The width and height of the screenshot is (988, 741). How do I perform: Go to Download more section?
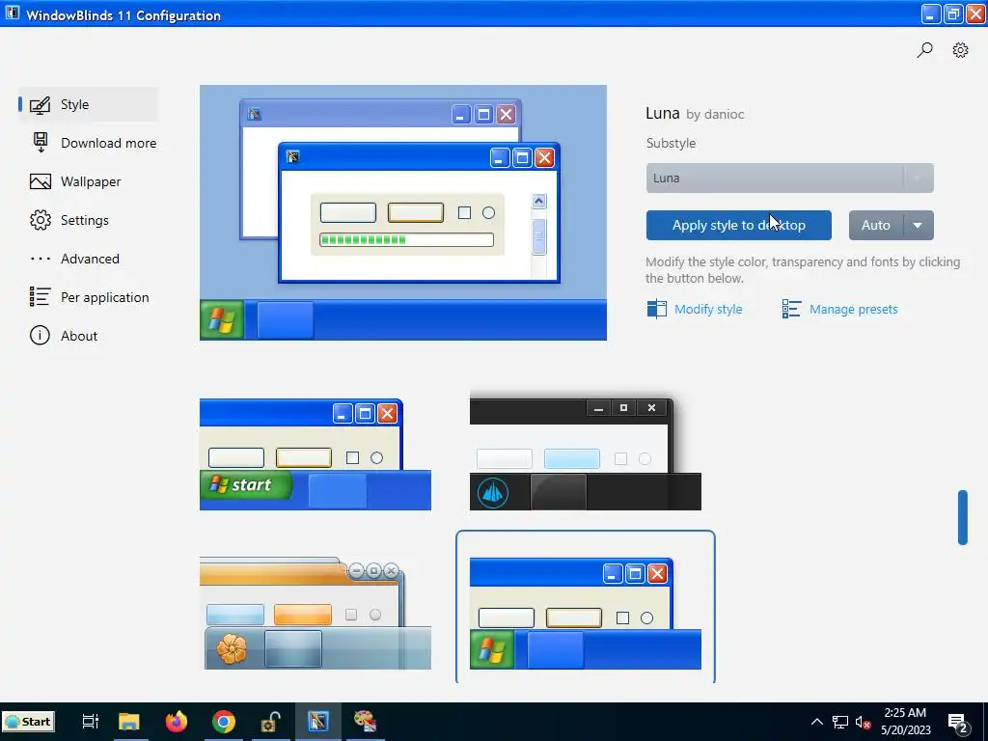(x=108, y=143)
